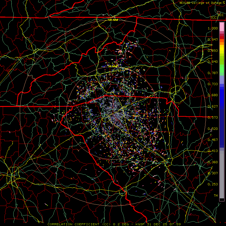226x226 pixels.
Task: Click the 0.413 scale value
Action: (213, 151)
